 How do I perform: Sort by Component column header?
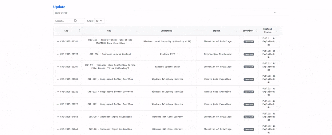tap(166, 31)
